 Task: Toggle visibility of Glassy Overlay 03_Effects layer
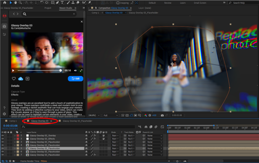(3, 139)
